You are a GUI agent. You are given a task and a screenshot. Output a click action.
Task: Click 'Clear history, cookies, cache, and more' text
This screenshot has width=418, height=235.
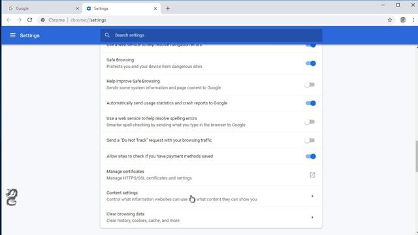(143, 221)
